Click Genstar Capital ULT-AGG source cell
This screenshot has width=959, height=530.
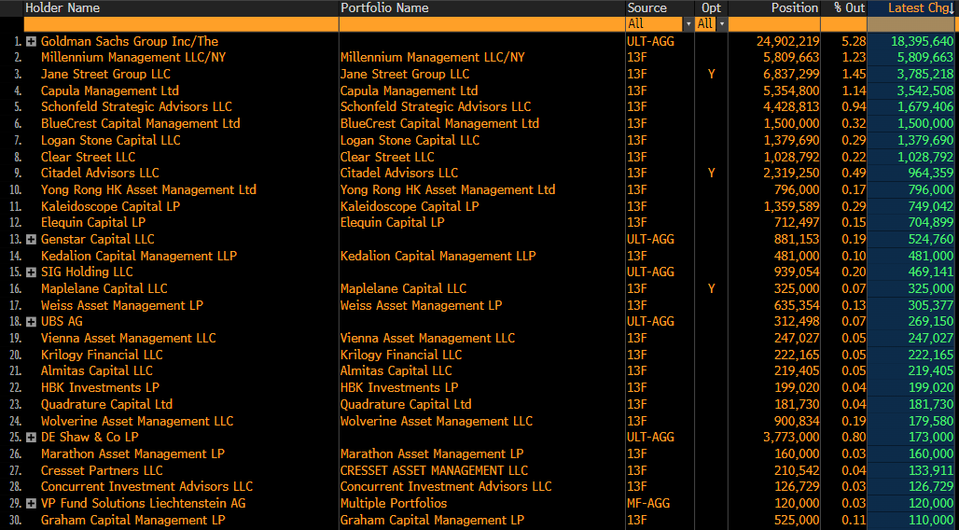click(651, 239)
